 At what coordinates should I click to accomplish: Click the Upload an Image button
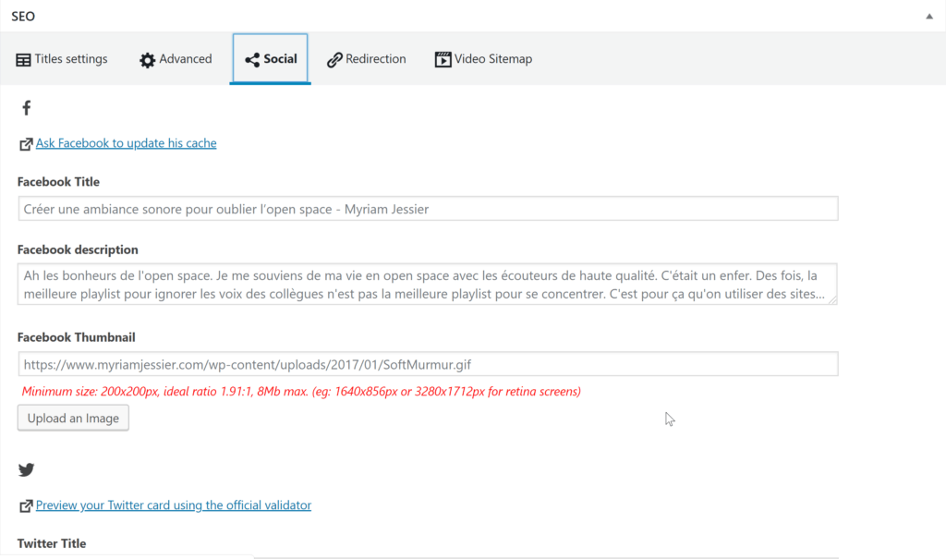click(x=73, y=418)
